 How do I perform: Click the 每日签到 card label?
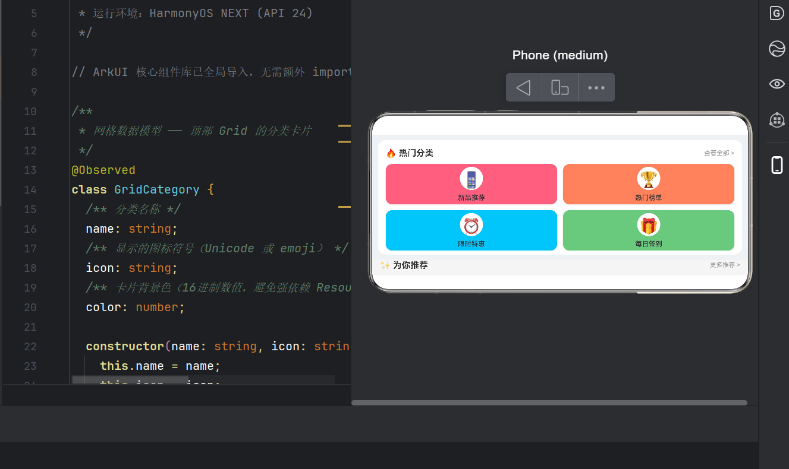(649, 244)
